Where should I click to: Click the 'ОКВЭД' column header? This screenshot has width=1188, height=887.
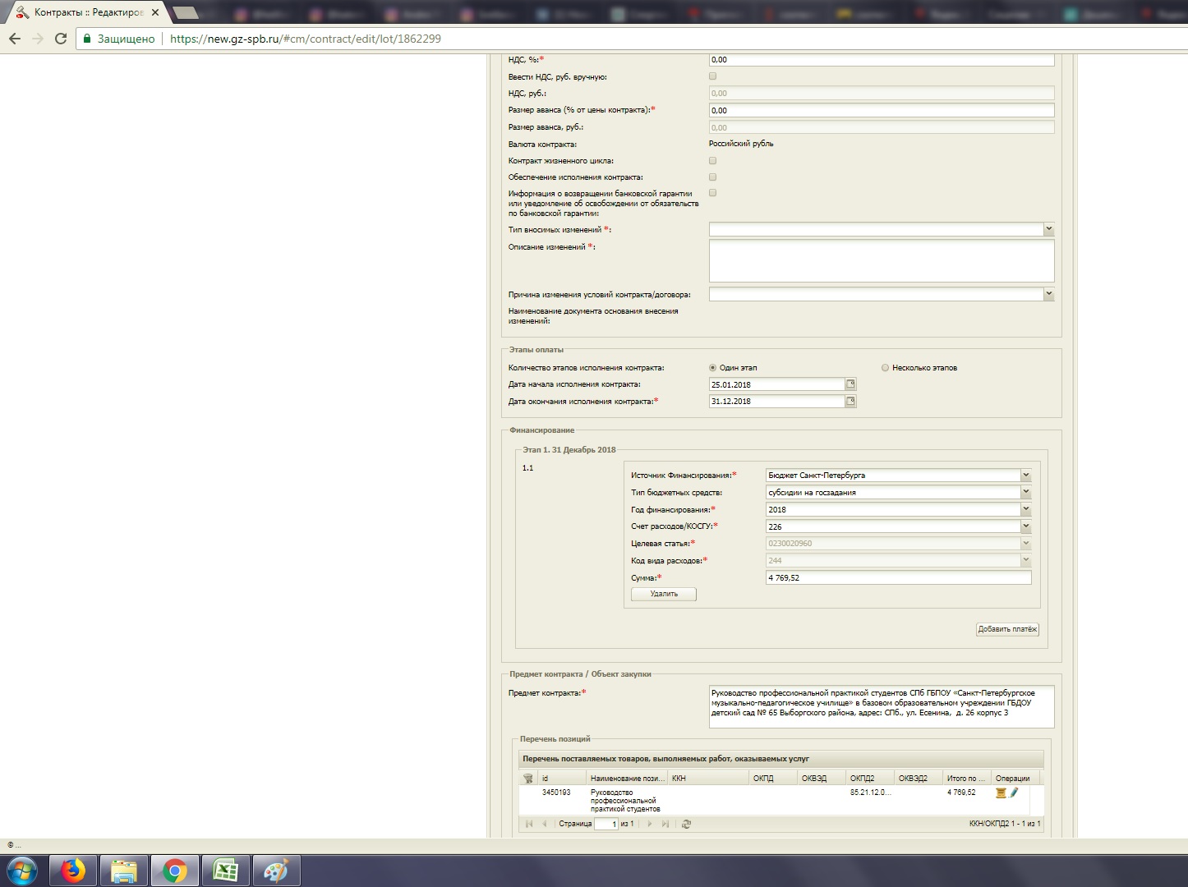point(822,778)
